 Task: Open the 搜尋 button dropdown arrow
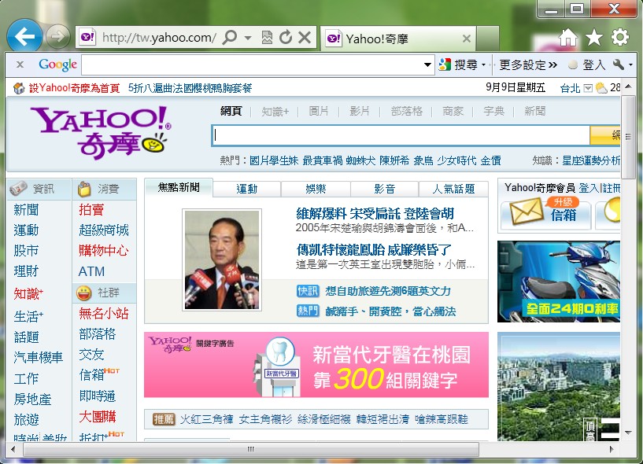point(483,64)
